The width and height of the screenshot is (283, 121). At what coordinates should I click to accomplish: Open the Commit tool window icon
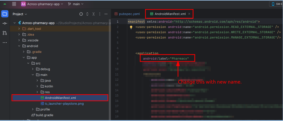pyautogui.click(x=5, y=24)
